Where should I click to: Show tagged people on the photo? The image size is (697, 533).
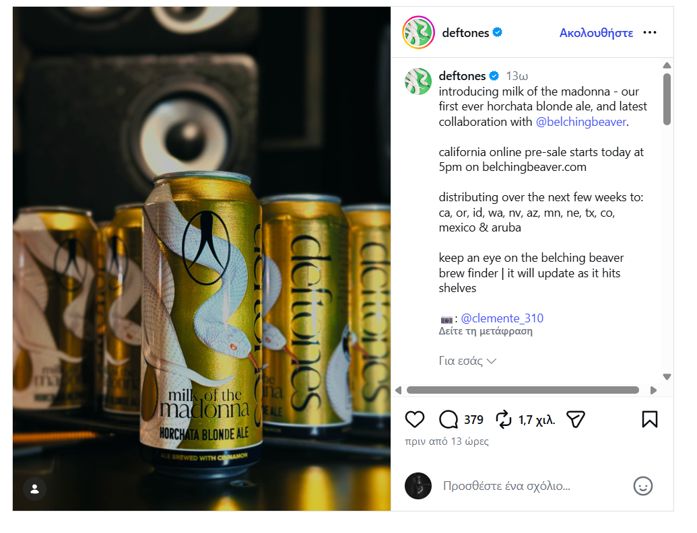pos(34,489)
